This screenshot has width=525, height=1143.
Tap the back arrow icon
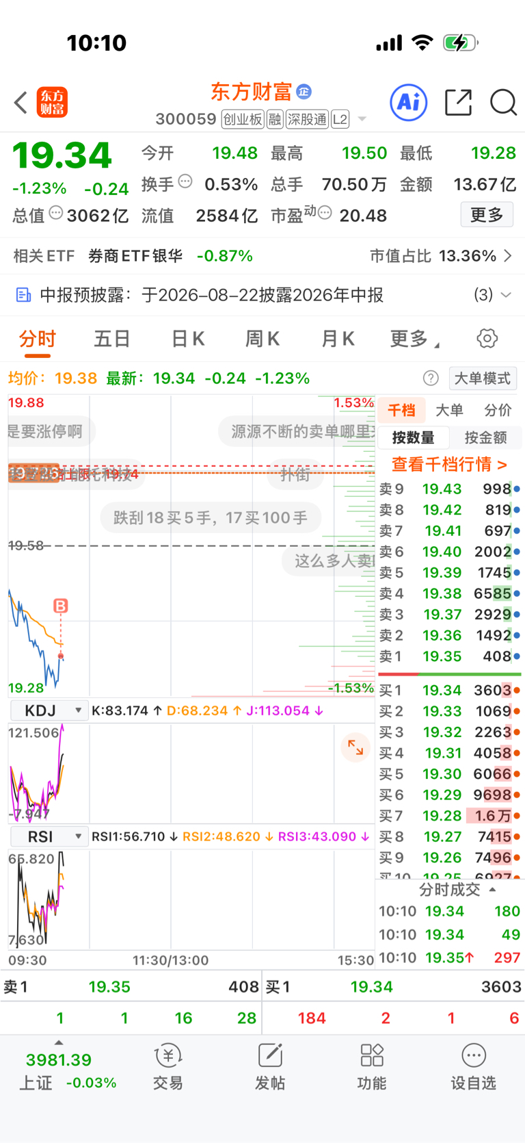21,103
